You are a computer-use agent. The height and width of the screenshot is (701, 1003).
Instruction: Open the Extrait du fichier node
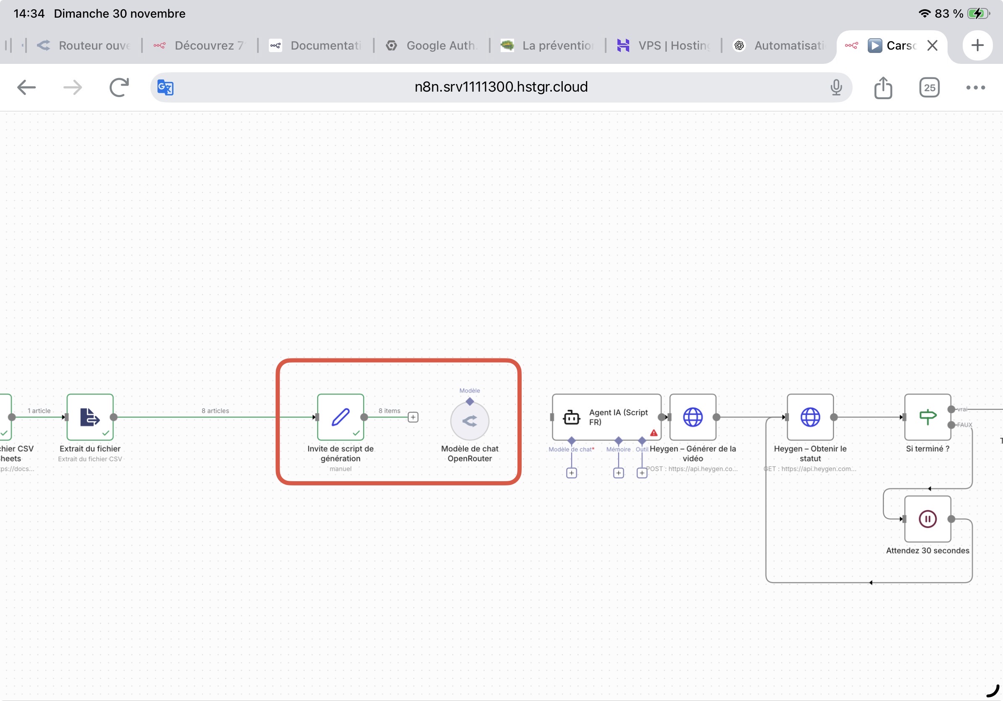click(x=90, y=417)
